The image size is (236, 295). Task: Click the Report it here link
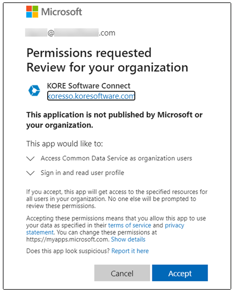[130, 251]
